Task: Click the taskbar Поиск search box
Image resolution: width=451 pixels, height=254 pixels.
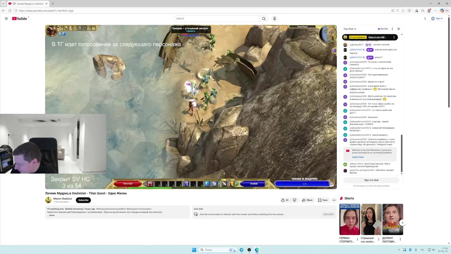Action: click(217, 250)
